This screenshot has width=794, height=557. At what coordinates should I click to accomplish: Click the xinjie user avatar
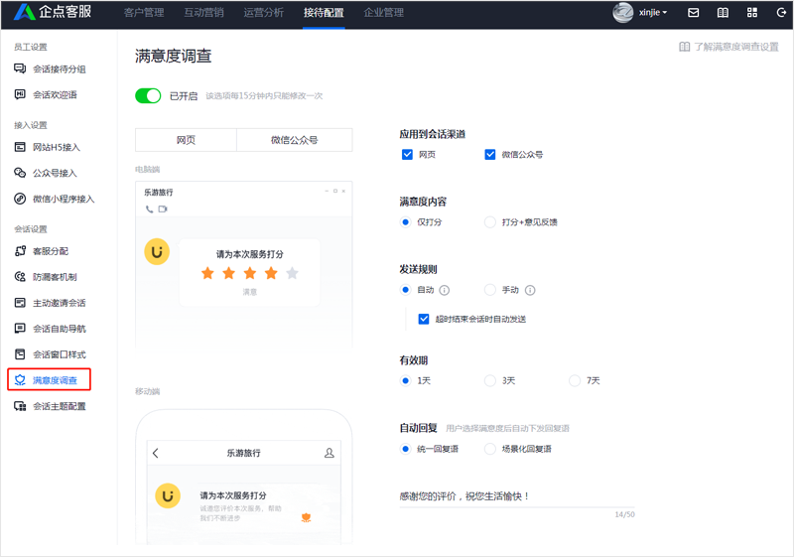click(623, 13)
